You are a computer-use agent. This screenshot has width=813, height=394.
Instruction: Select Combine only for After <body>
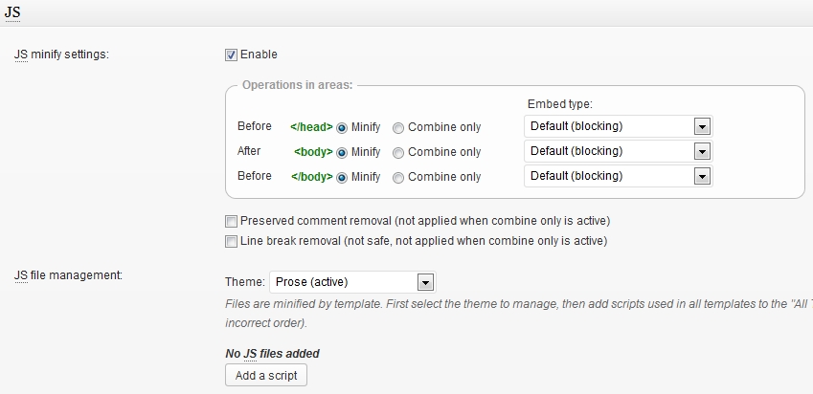[399, 152]
